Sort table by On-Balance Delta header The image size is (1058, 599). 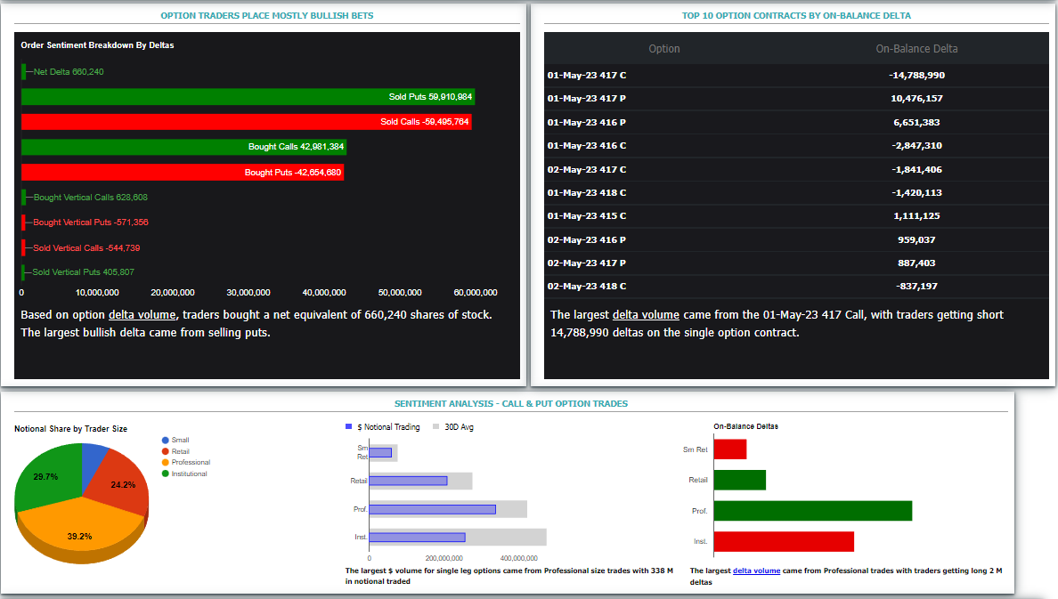tap(916, 49)
